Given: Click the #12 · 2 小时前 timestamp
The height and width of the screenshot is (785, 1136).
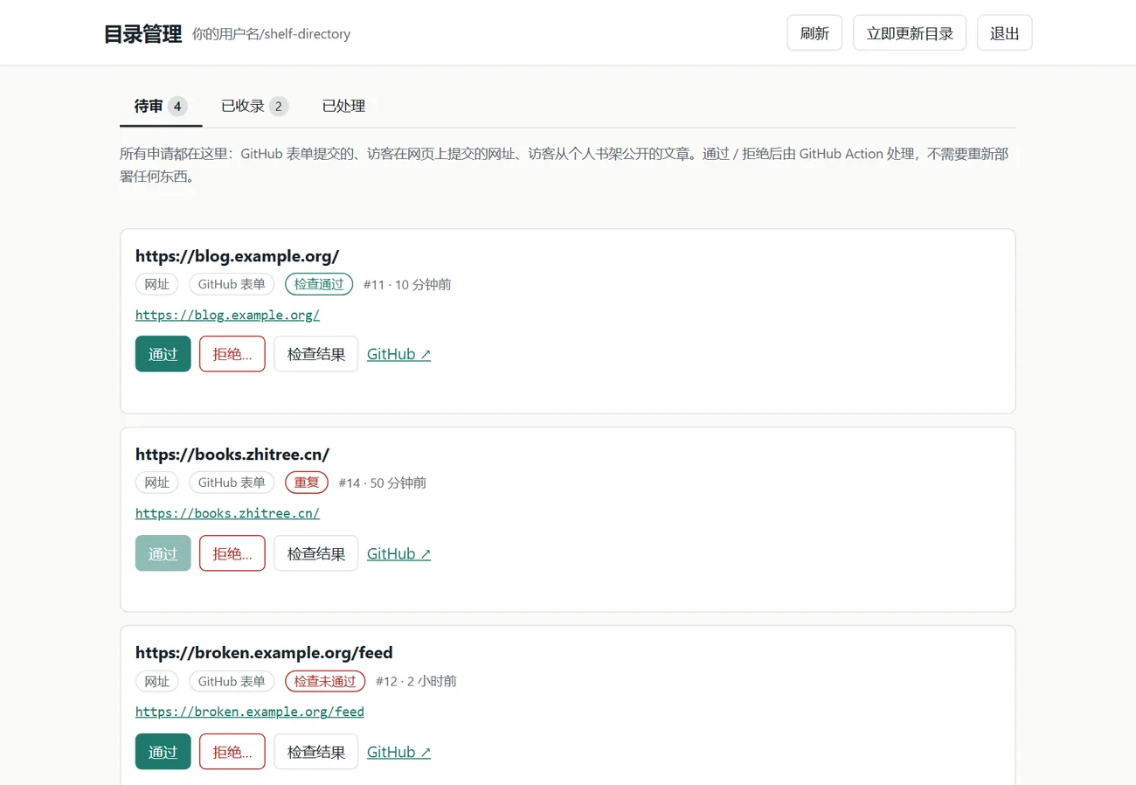Looking at the screenshot, I should 416,681.
